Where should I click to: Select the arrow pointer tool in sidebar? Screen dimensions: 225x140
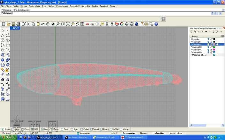[x=3, y=31]
